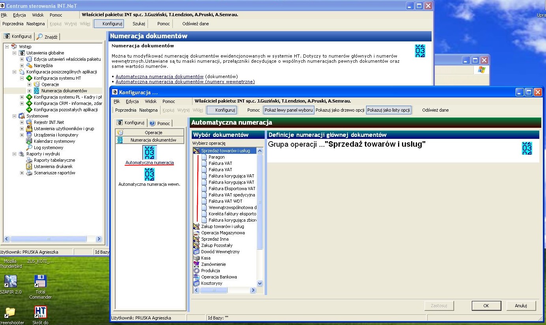Expand the Rejestr INT.Net tree node
This screenshot has height=325, width=546.
pos(22,122)
